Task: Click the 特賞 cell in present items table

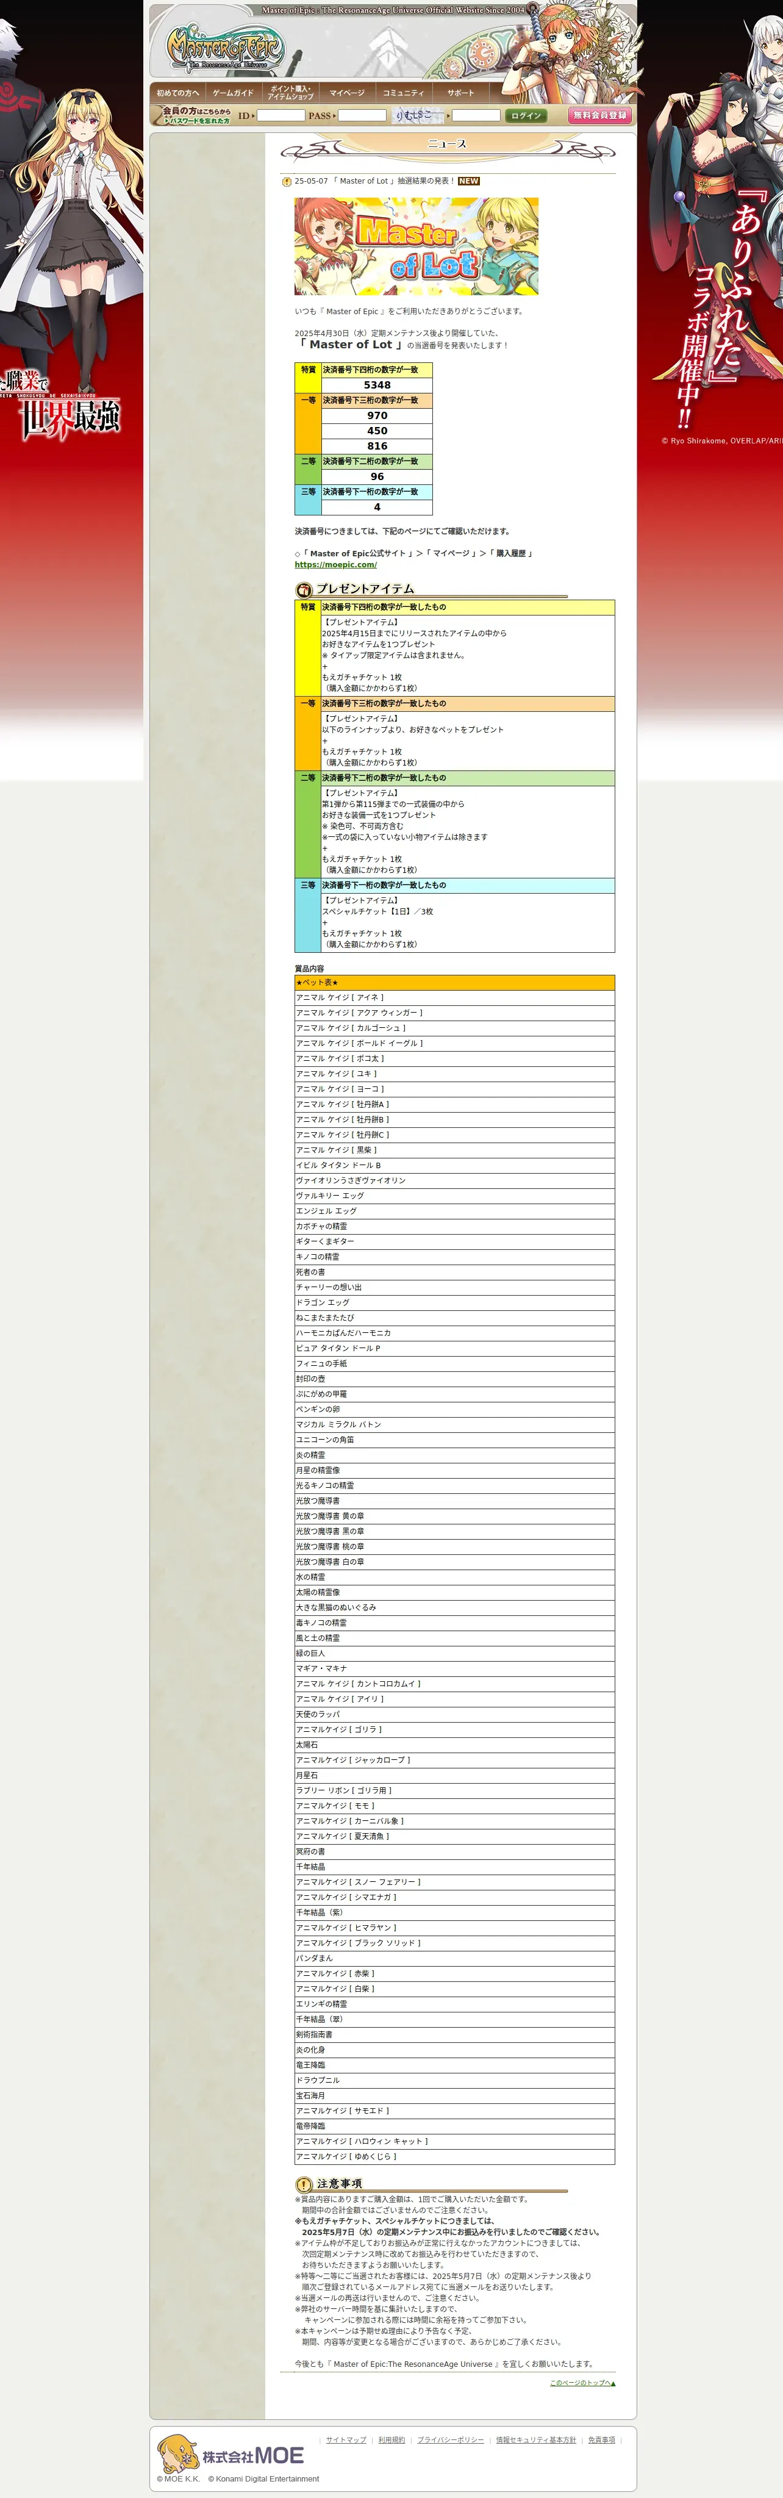Action: [x=308, y=648]
